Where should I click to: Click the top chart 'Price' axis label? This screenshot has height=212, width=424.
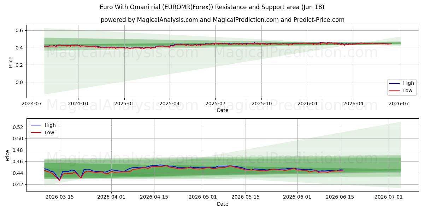pos(11,62)
